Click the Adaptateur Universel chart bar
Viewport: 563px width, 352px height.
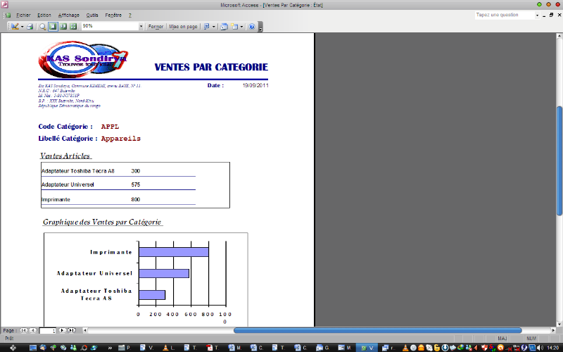(164, 273)
